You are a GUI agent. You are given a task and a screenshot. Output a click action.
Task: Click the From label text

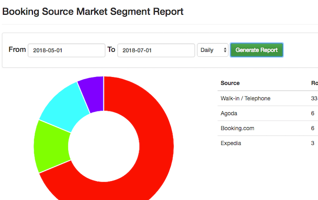point(17,50)
